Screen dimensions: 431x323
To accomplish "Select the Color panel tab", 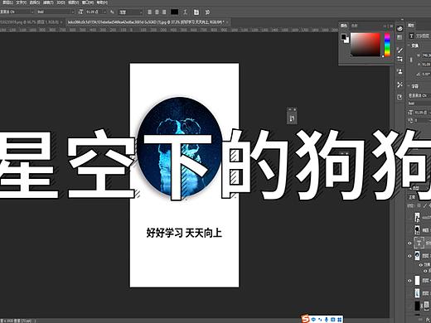I will click(344, 26).
